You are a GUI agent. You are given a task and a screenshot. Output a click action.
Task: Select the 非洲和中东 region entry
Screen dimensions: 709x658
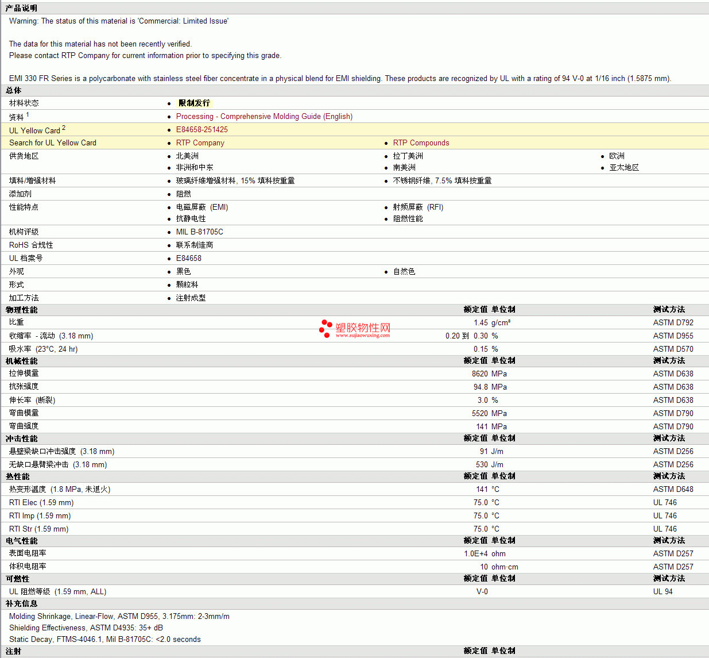tap(195, 167)
